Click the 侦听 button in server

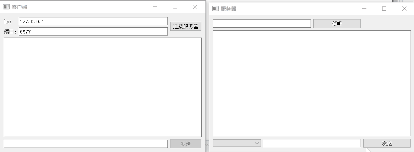(x=337, y=24)
